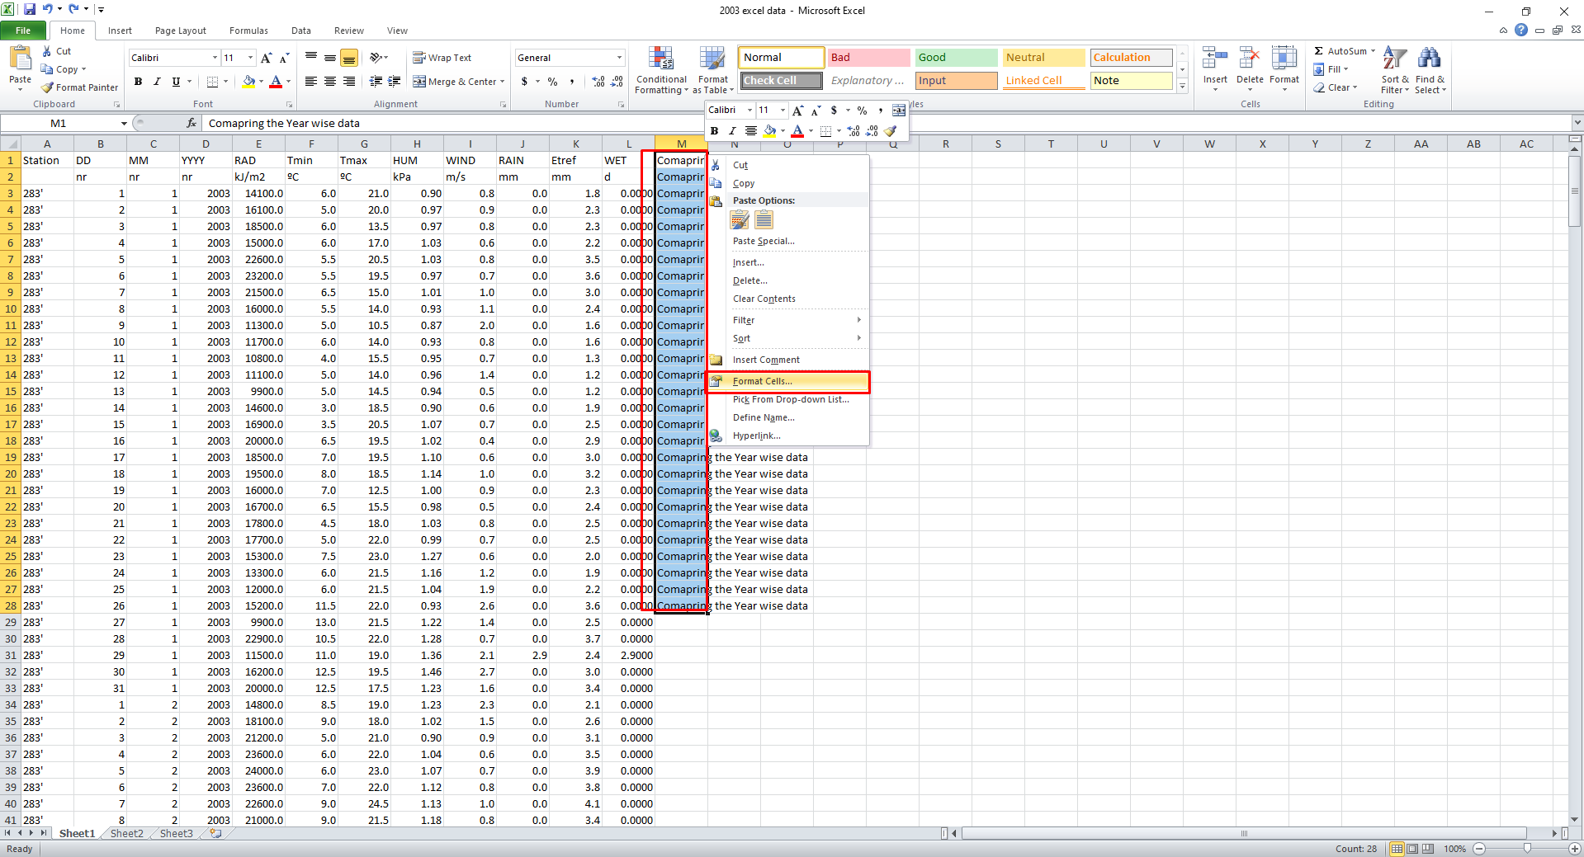Click Merge & Center icon
The height and width of the screenshot is (857, 1584).
(419, 82)
